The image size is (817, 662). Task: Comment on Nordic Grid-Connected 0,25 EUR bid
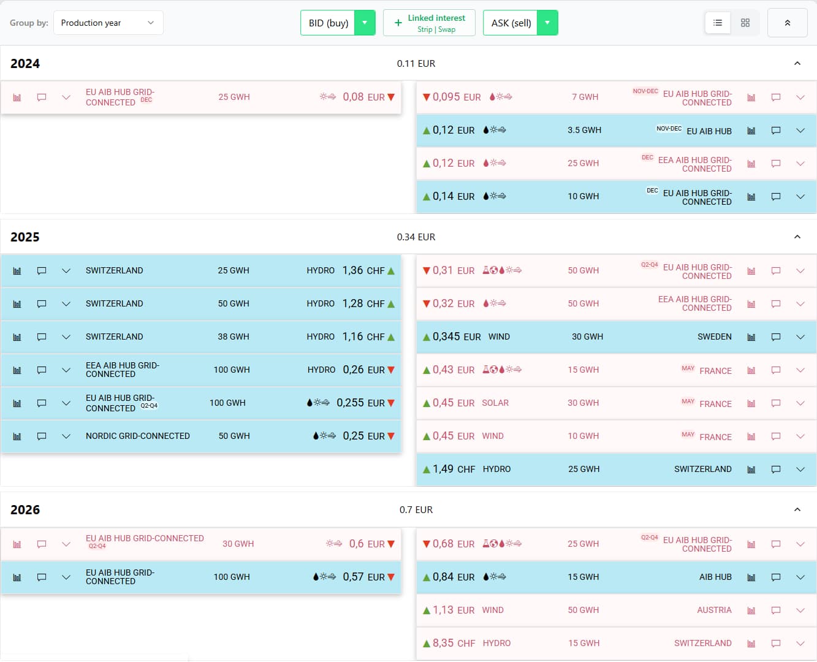point(41,436)
